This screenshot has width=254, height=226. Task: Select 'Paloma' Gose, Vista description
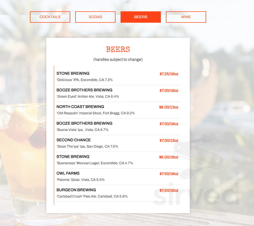coord(81,180)
